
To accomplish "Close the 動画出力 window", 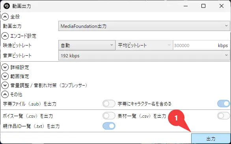I will pyautogui.click(x=222, y=6).
